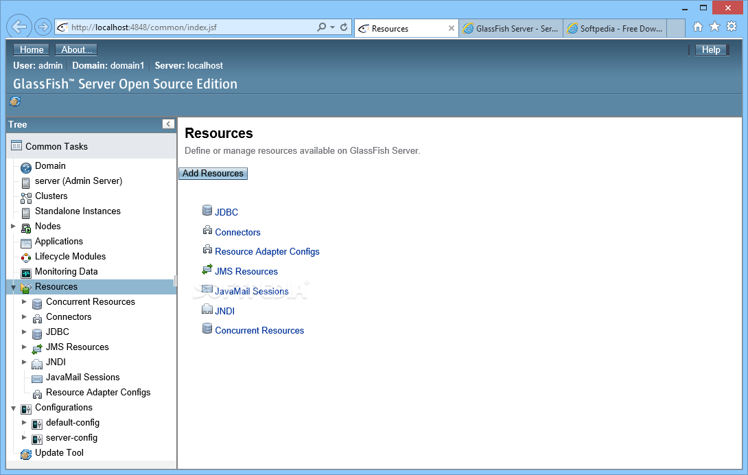Expand the Nodes tree node
748x475 pixels.
pos(13,227)
